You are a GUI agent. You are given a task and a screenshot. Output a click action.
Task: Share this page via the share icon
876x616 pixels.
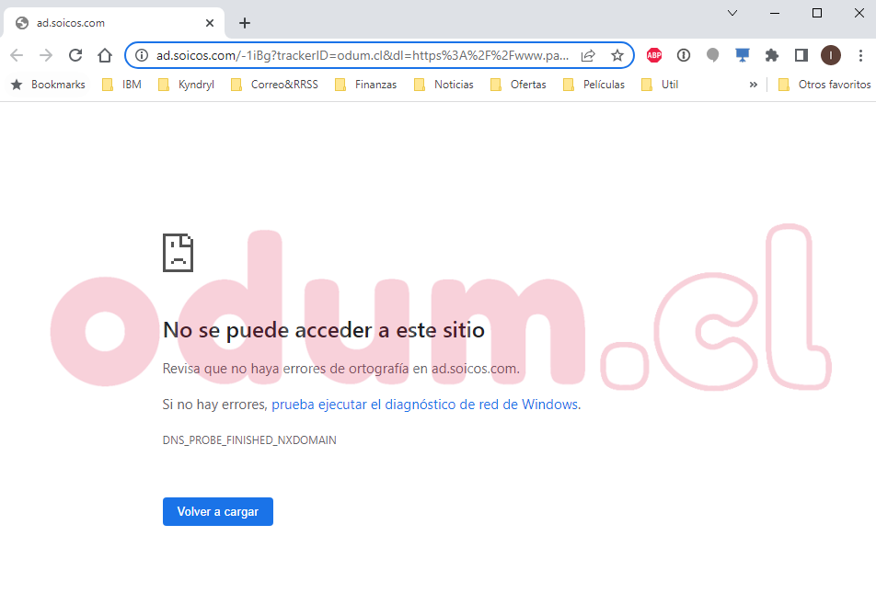pyautogui.click(x=588, y=55)
